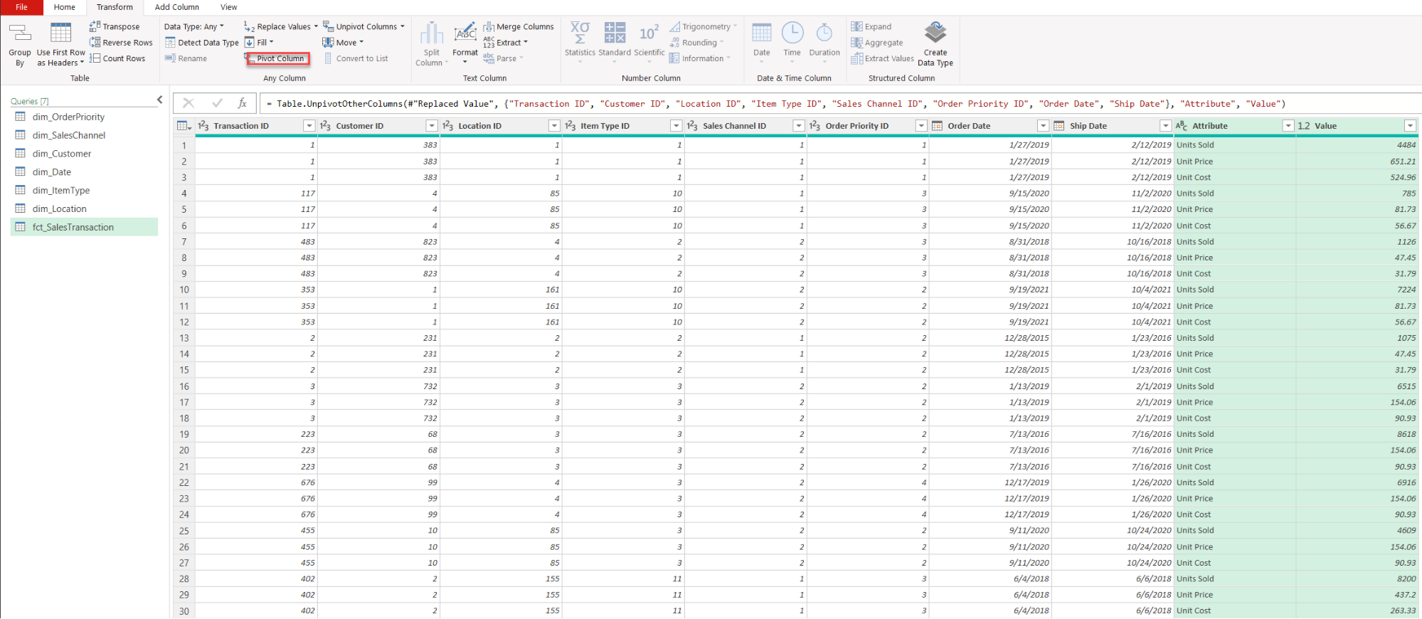
Task: Open Data Type: Any dropdown
Action: [x=194, y=26]
